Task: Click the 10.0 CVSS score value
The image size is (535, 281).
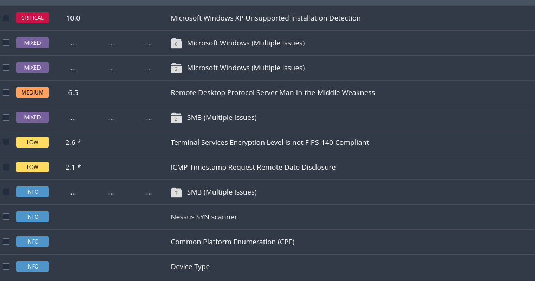Action: [73, 18]
